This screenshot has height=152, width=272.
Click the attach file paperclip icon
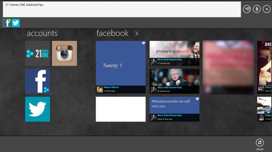(x=257, y=9)
